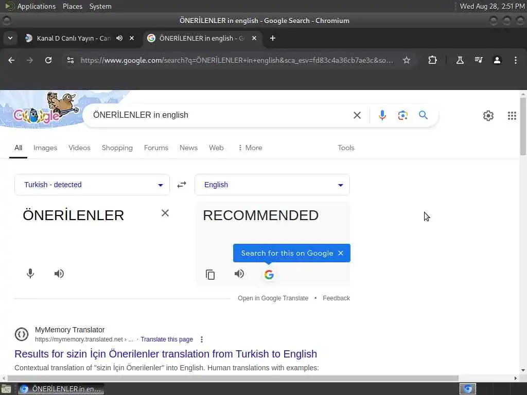Swap Turkish and English languages

[x=182, y=185]
